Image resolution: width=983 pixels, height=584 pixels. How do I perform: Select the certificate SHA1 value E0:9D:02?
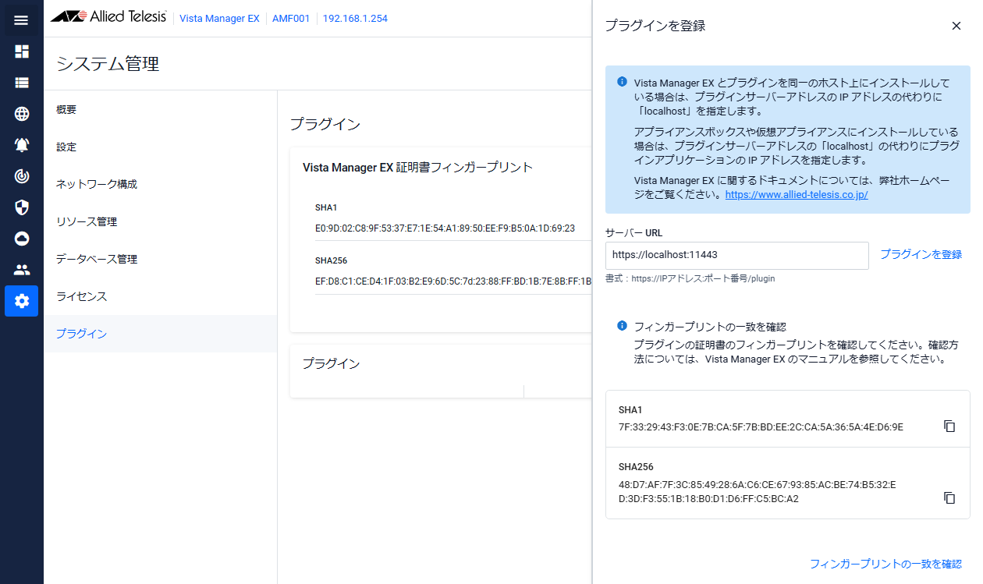click(445, 228)
